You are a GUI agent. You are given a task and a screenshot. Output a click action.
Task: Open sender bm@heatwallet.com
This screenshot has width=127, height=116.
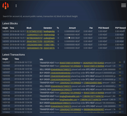pyautogui.click(x=68, y=99)
